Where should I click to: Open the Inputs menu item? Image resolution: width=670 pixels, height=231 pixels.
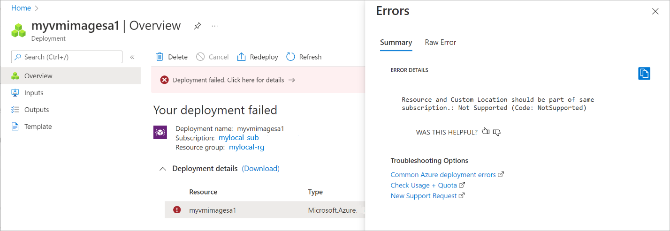tap(34, 93)
